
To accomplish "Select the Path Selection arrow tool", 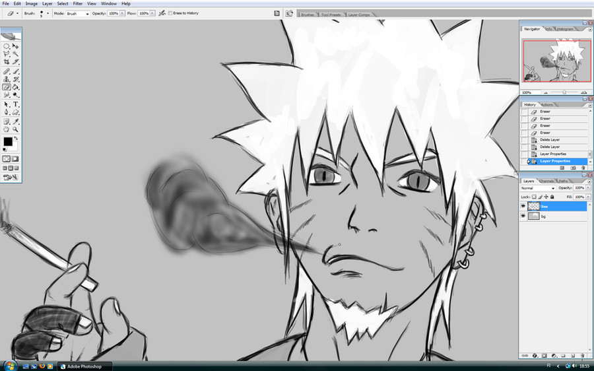I will 7,104.
